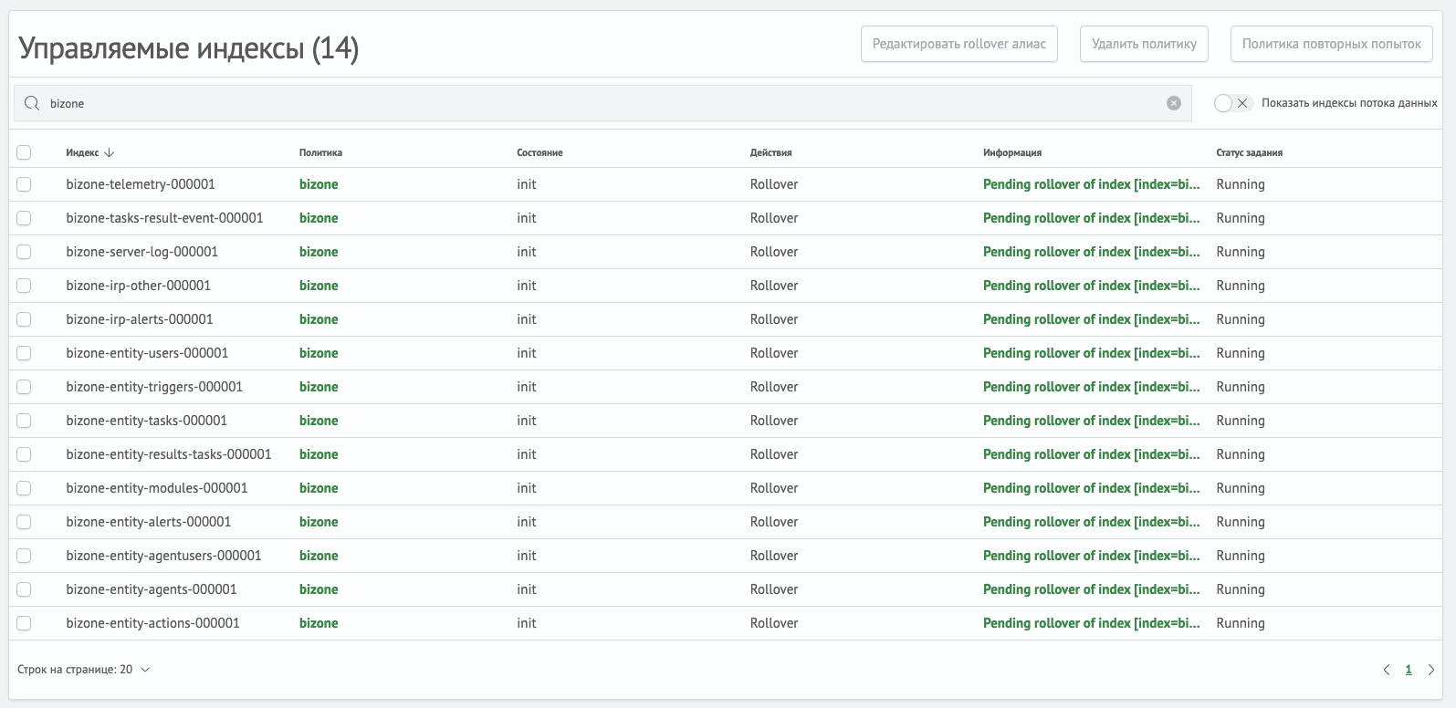The image size is (1456, 708).
Task: Check the bizone-tasks-result-event-000001 row checkbox
Action: [x=24, y=218]
